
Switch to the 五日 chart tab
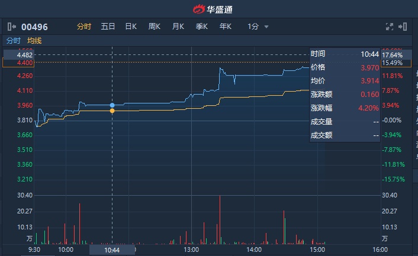pos(108,27)
